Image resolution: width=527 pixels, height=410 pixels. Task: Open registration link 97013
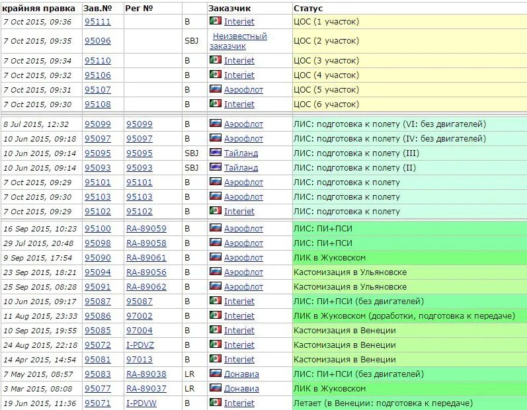(x=139, y=360)
